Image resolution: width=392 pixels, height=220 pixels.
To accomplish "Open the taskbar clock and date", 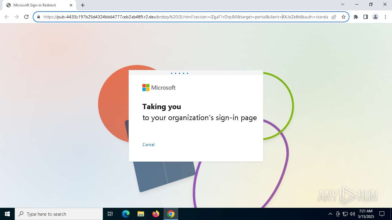I will click(366, 214).
